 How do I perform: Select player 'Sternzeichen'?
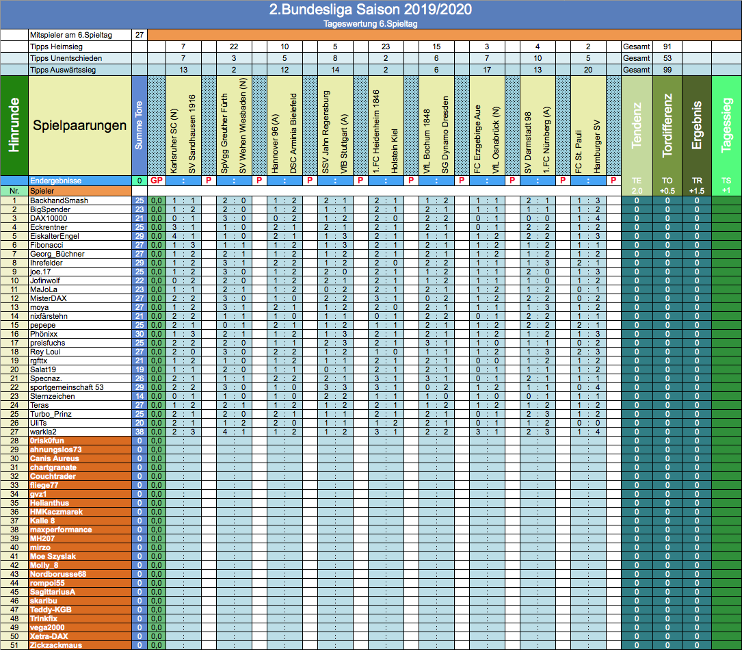click(80, 396)
